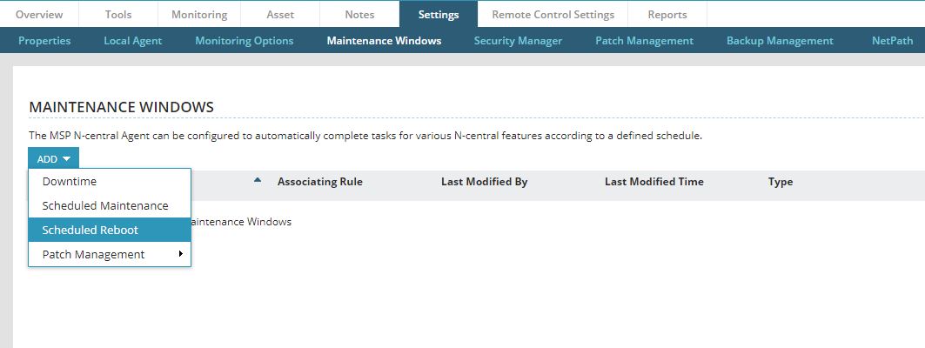Open the Reports tab

pyautogui.click(x=667, y=15)
